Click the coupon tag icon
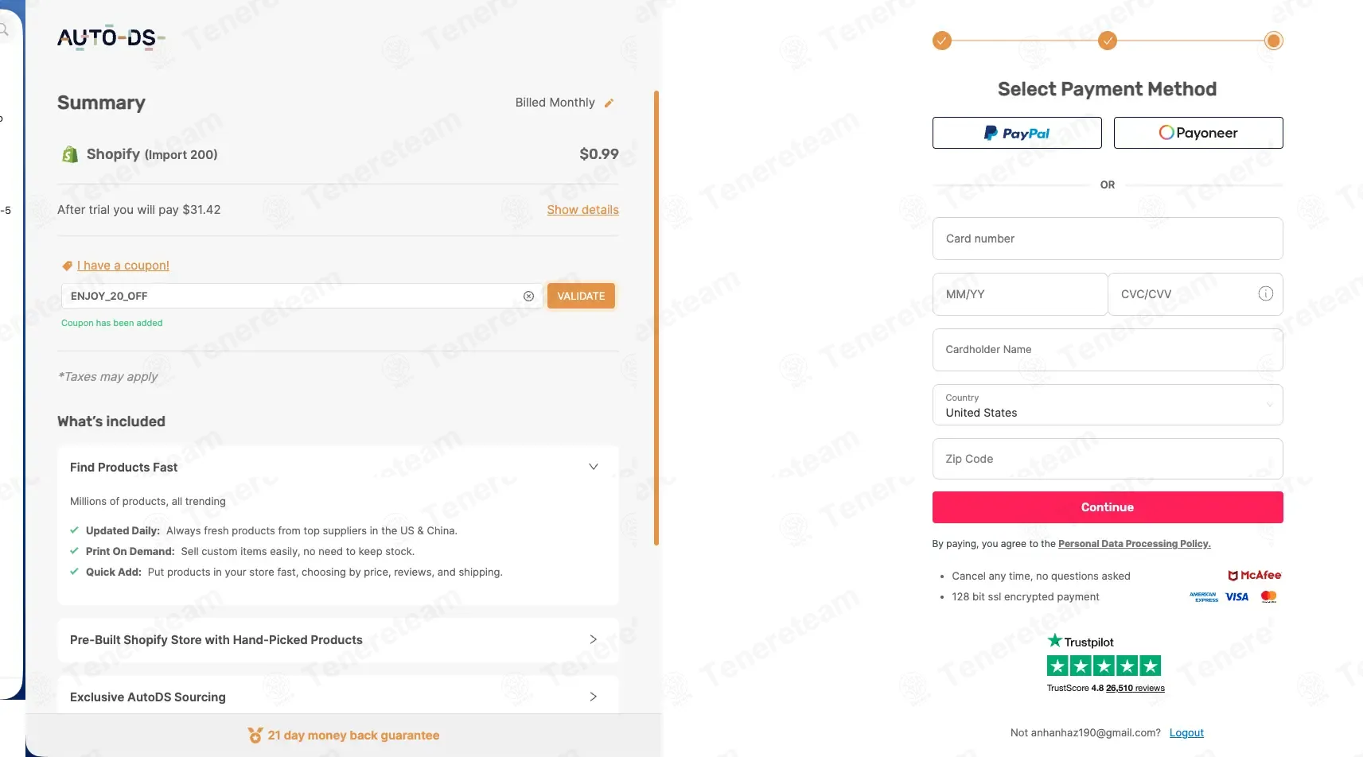The width and height of the screenshot is (1363, 757). click(x=67, y=266)
